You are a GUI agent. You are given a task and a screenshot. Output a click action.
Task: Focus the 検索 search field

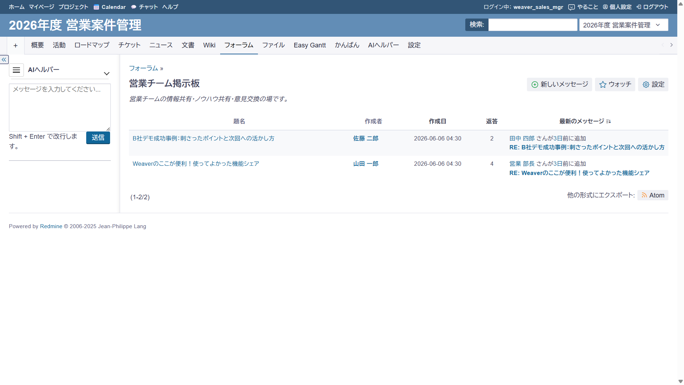coord(533,25)
